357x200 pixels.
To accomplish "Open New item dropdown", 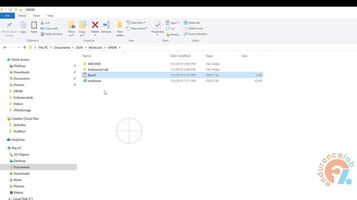I will (136, 23).
